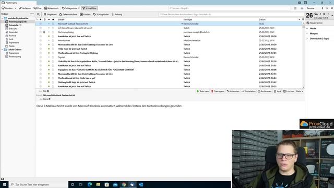
Task: Click the quick filter message search field
Action: click(231, 14)
